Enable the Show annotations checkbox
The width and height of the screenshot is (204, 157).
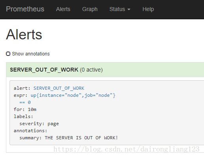pos(8,54)
